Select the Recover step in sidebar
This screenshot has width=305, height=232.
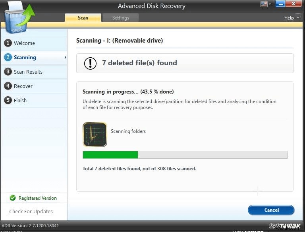[34, 86]
